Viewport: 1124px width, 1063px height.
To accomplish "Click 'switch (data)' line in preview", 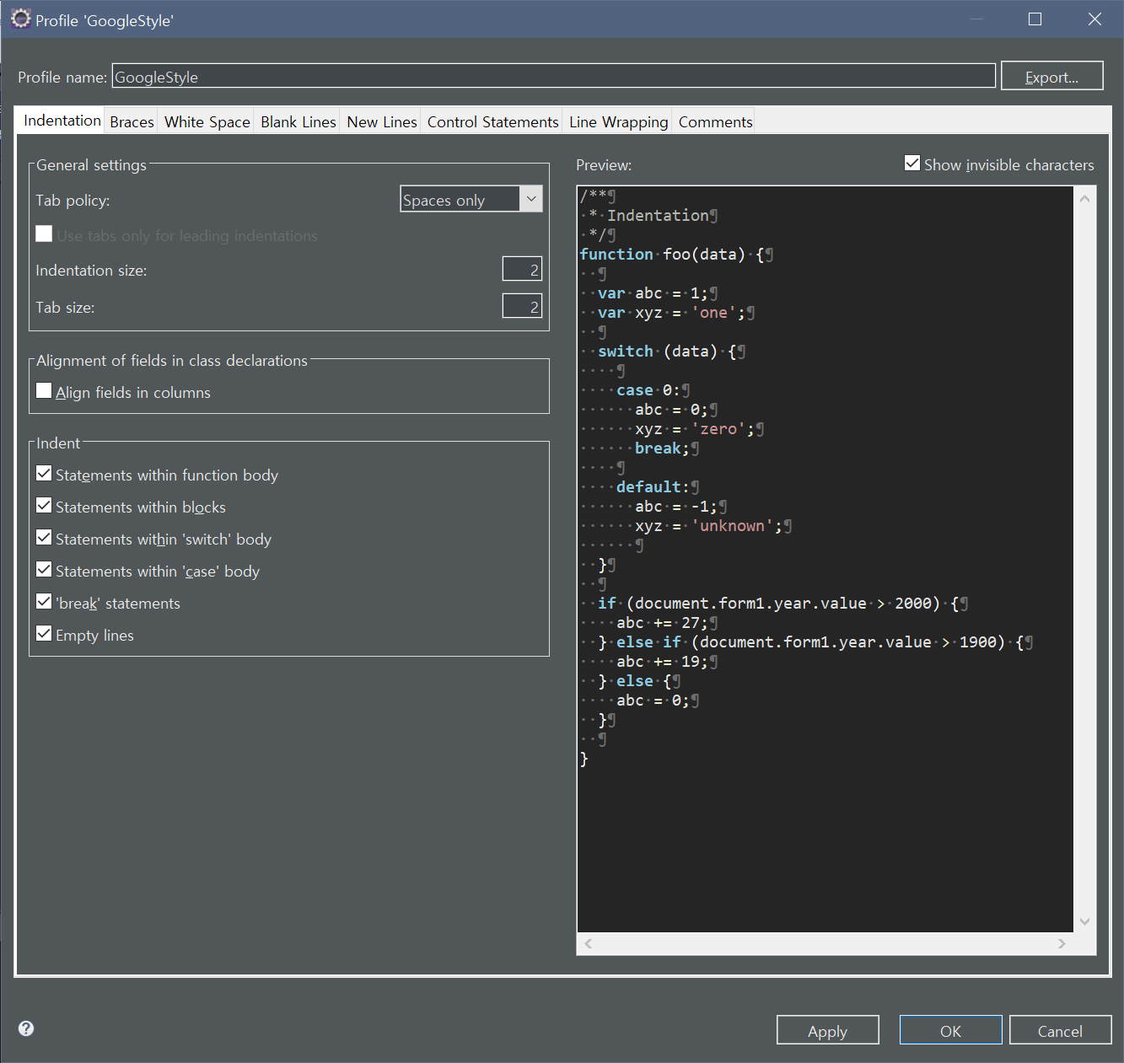I will [x=671, y=351].
